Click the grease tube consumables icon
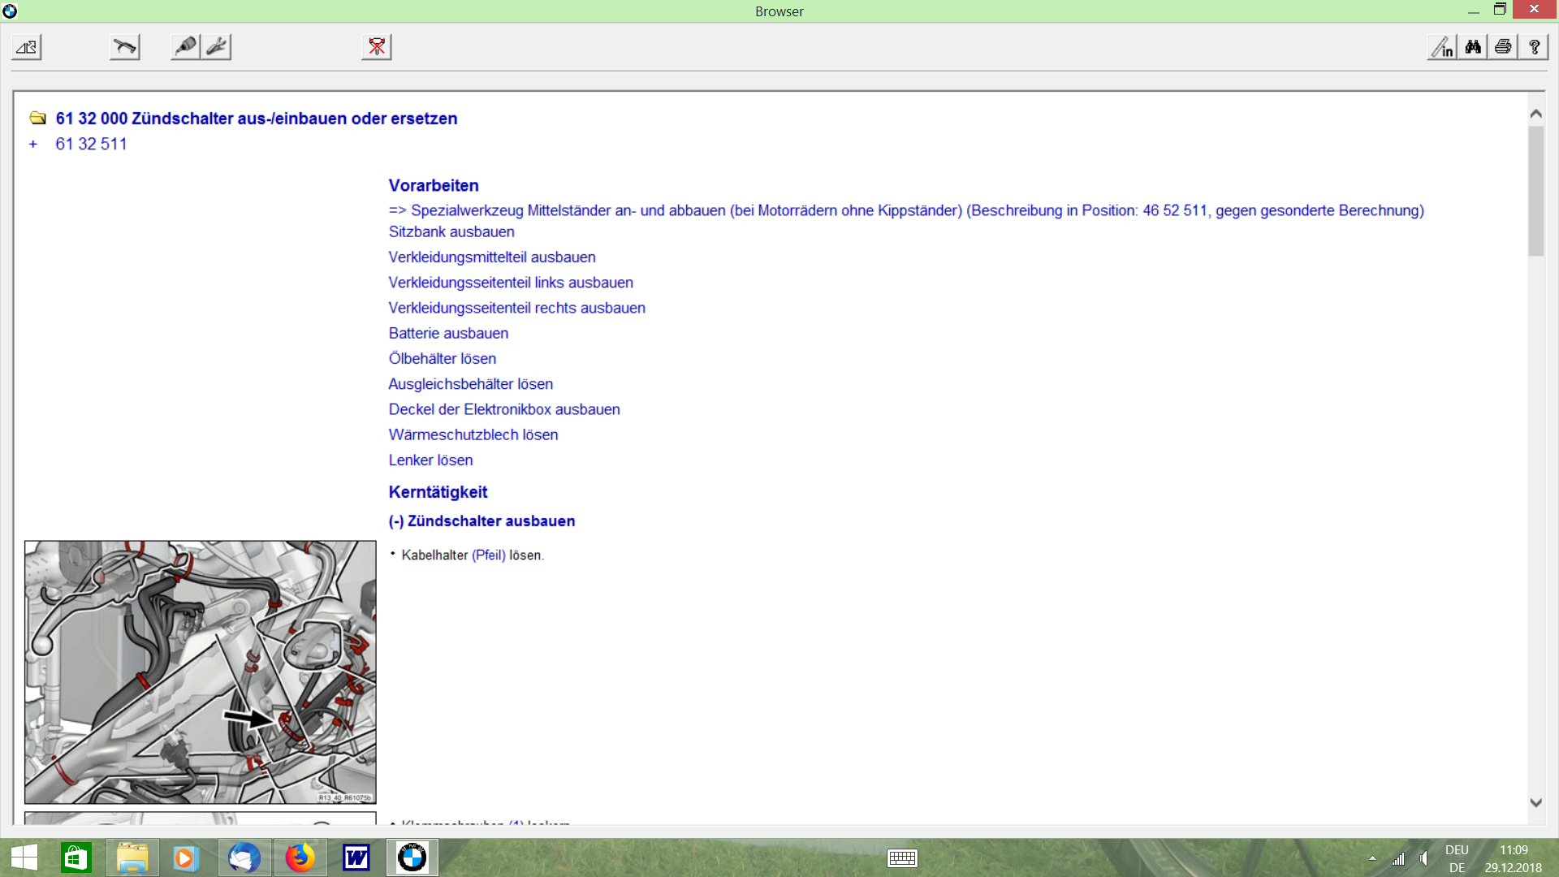This screenshot has width=1559, height=877. click(186, 46)
